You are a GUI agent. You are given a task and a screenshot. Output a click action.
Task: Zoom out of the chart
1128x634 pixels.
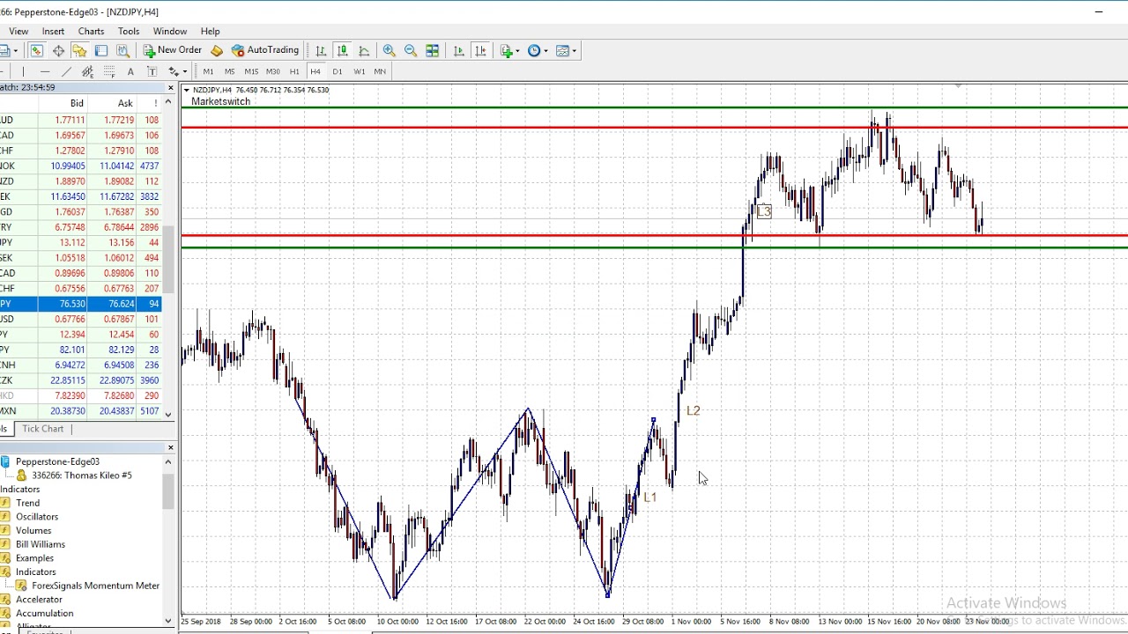411,50
